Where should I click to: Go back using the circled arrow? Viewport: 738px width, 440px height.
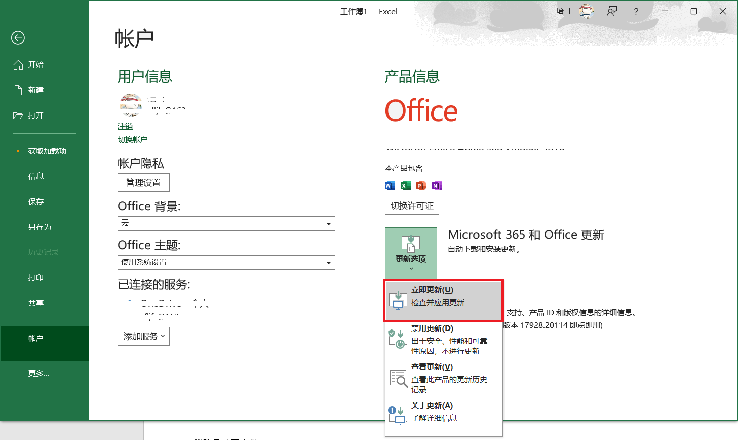18,38
